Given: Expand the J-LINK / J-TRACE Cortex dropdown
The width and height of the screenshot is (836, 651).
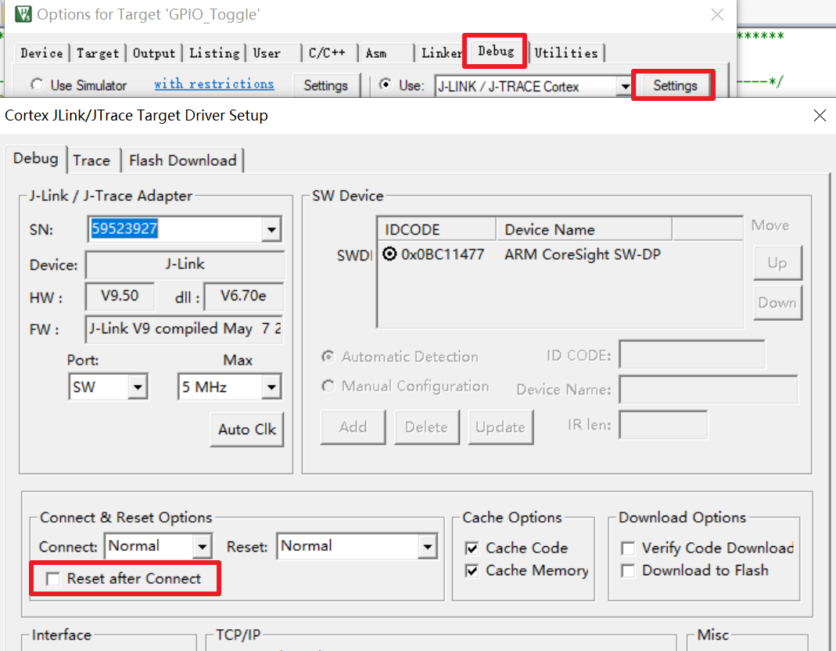Looking at the screenshot, I should click(623, 86).
